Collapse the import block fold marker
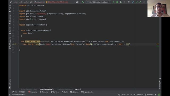The image size is (170, 96). tap(18, 11)
